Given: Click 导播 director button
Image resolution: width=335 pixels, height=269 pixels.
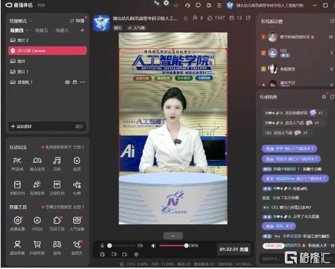Looking at the screenshot, I should click(x=77, y=21).
